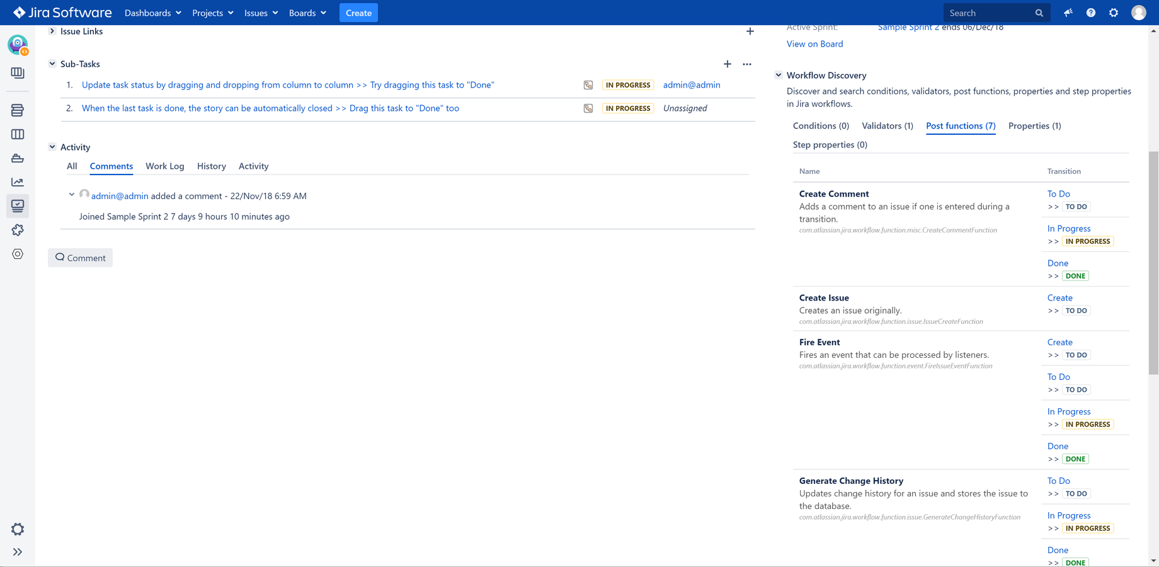Screen dimensions: 1159x567
Task: Open the Boards dropdown menu
Action: pyautogui.click(x=307, y=13)
